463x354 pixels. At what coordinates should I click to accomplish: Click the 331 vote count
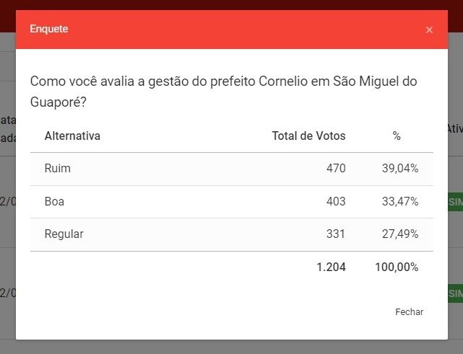(336, 234)
